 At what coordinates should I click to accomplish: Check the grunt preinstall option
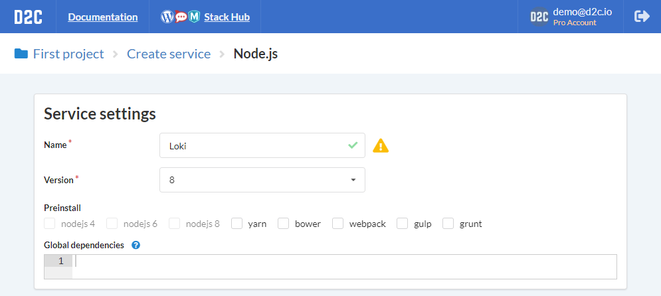pyautogui.click(x=448, y=224)
